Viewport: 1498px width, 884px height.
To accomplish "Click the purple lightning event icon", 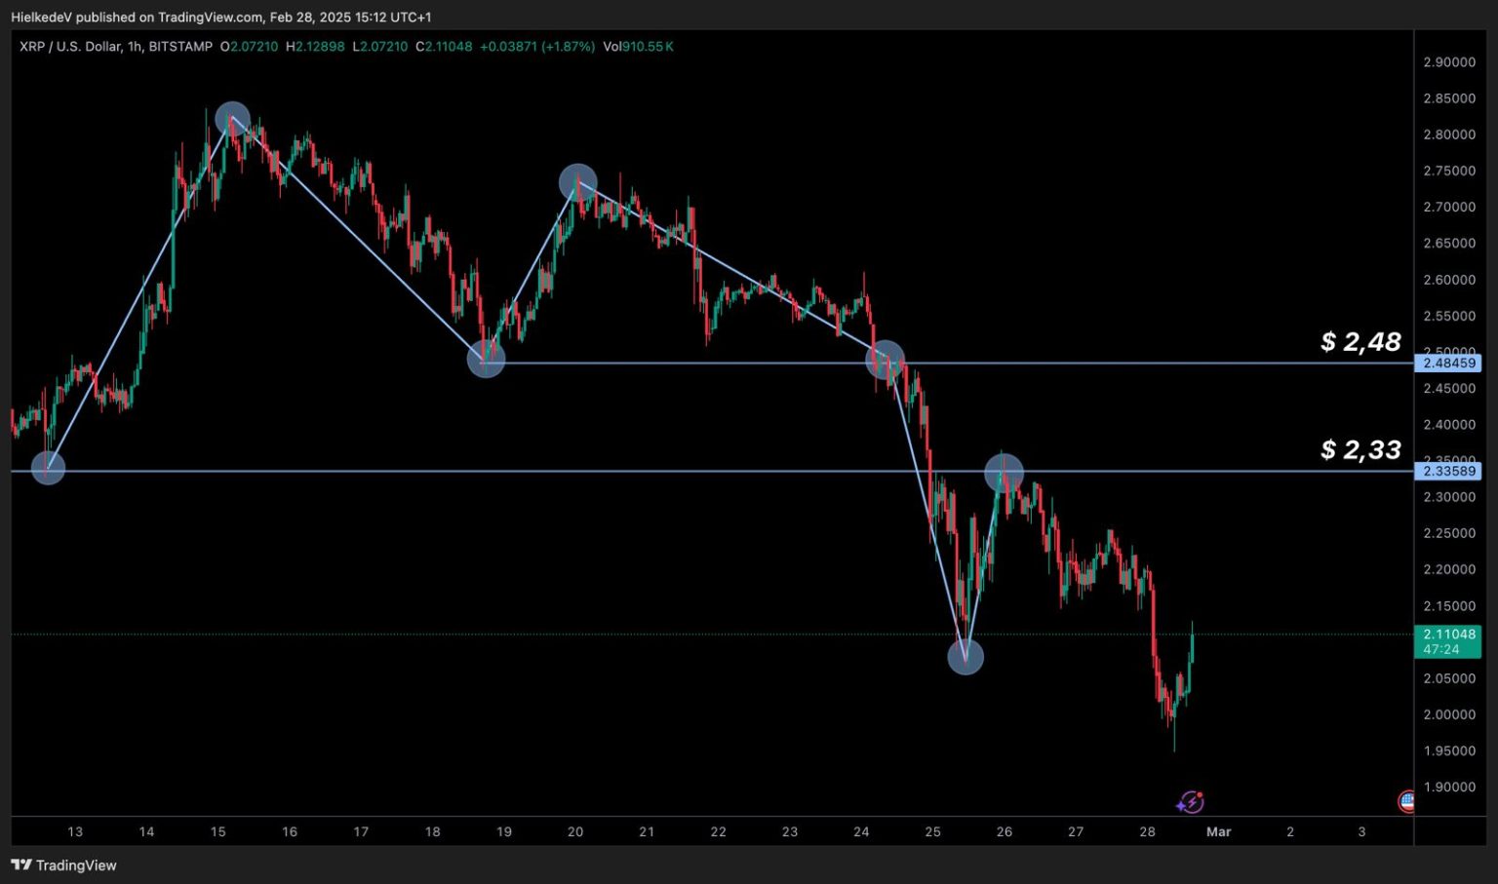I will click(x=1190, y=802).
